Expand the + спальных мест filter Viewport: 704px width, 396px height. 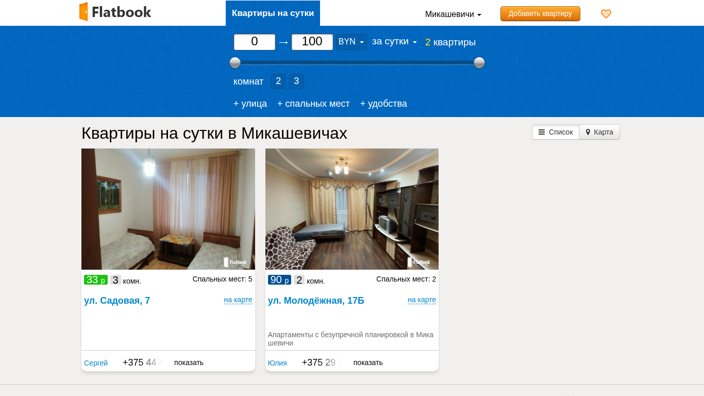313,104
